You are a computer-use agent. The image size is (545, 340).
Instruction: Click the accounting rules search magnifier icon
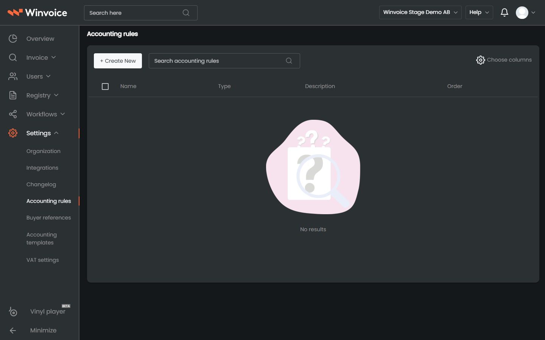[x=289, y=61]
